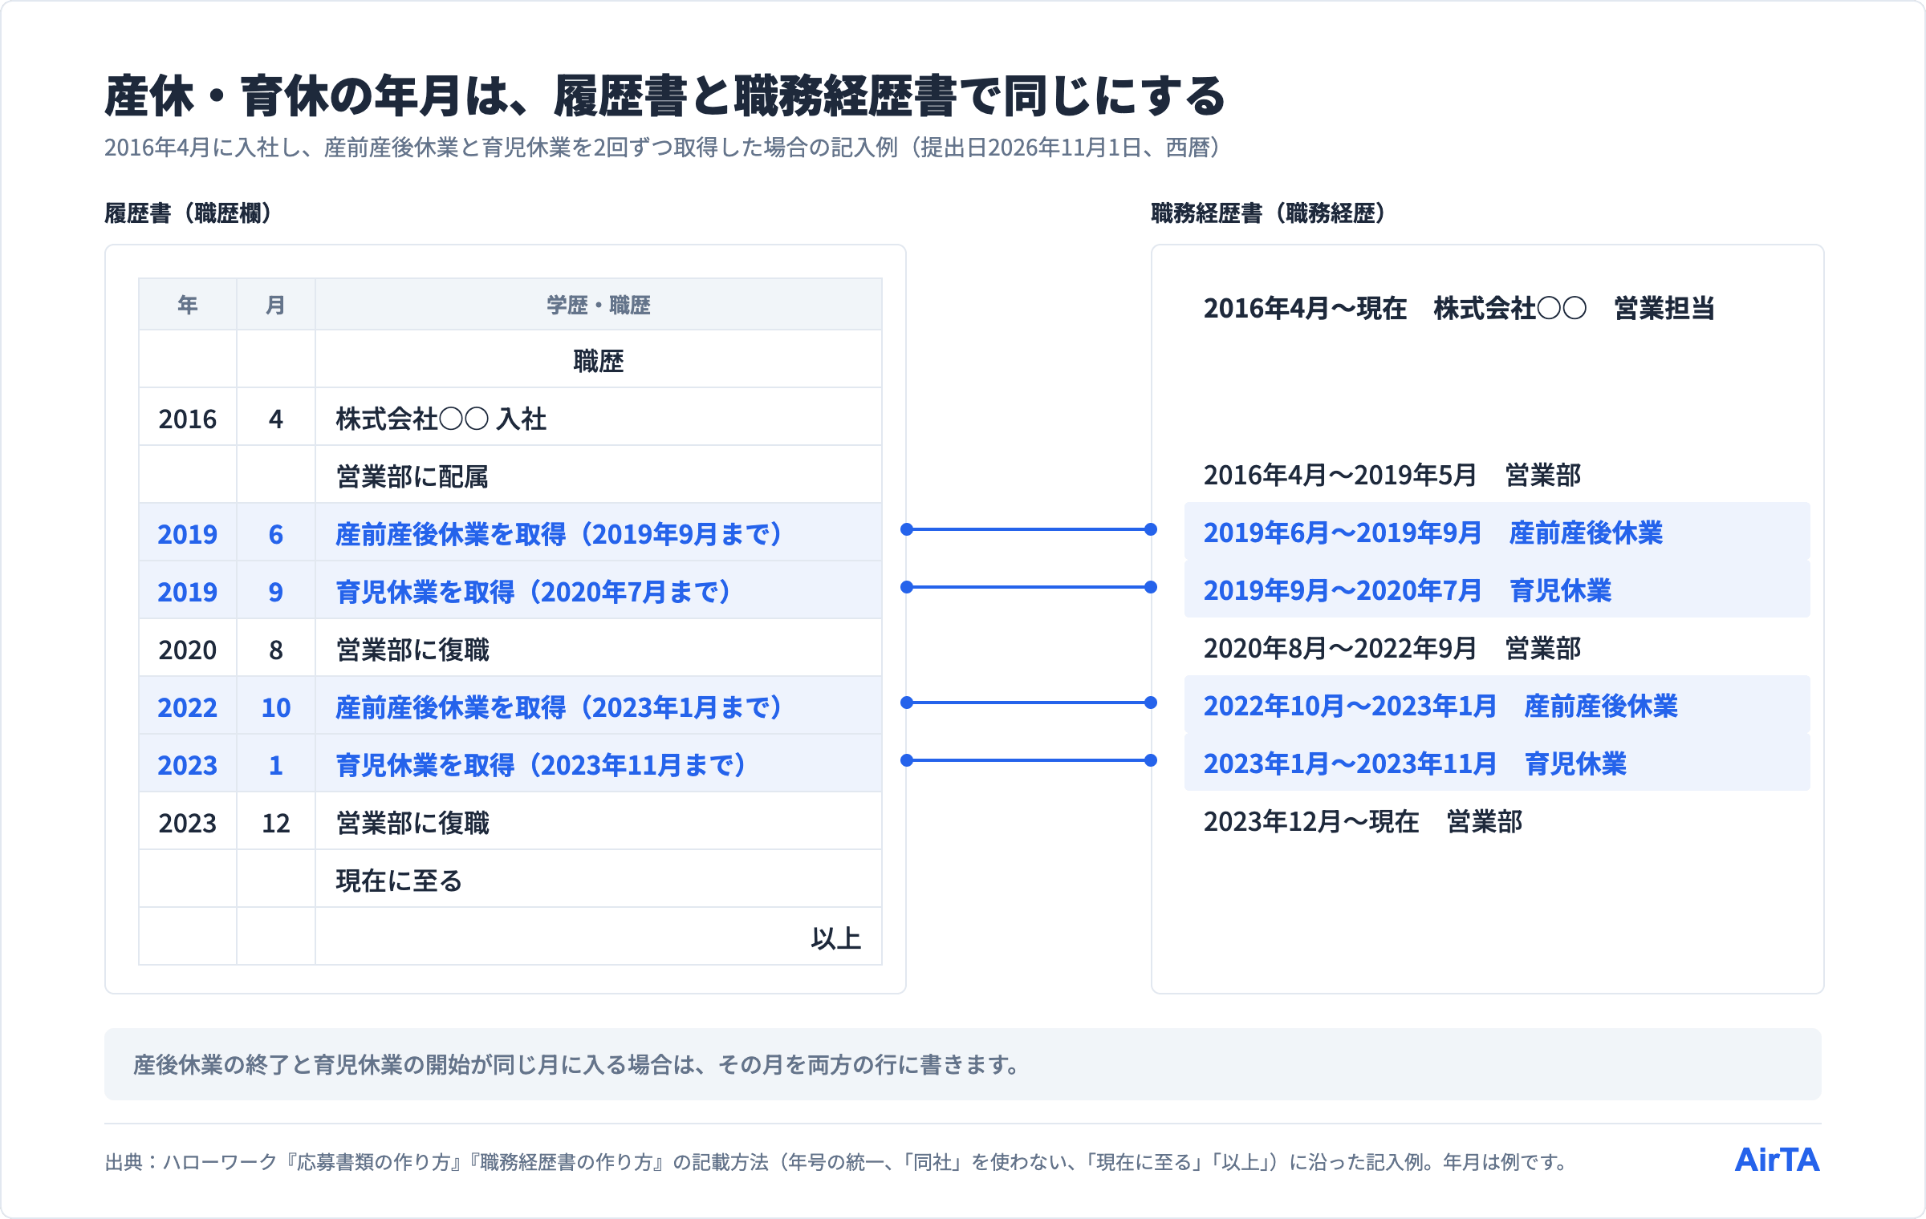Click the 出典：ハローワーク source line

tap(837, 1162)
